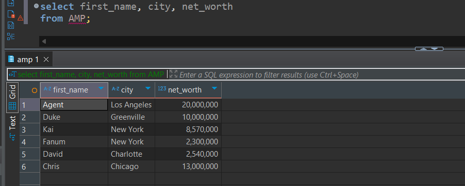Select the amp 1 result tab
Image resolution: width=465 pixels, height=186 pixels.
coord(28,60)
